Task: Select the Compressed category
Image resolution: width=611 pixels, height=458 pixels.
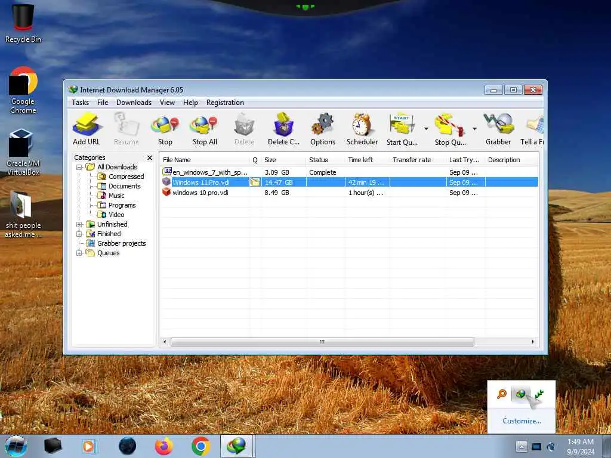Action: pos(126,177)
